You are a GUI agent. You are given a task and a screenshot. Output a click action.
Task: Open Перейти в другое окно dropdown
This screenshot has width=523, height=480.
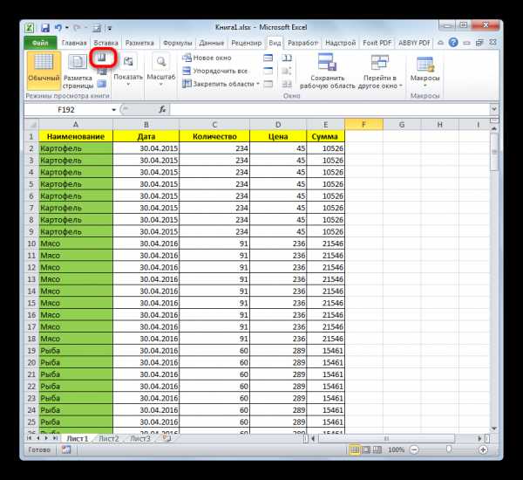coord(380,71)
